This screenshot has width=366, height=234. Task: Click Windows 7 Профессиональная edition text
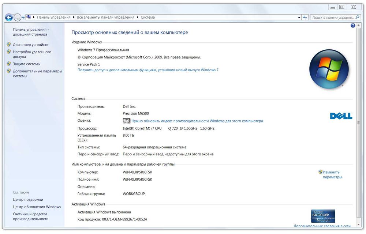103,50
